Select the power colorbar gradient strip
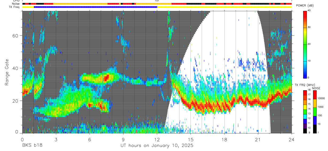 [305, 44]
